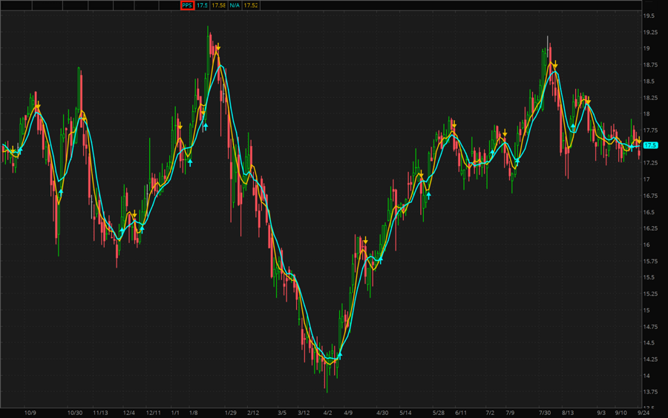
Task: Click the orange sell arrow near 16 after 4/9
Action: pyautogui.click(x=365, y=240)
